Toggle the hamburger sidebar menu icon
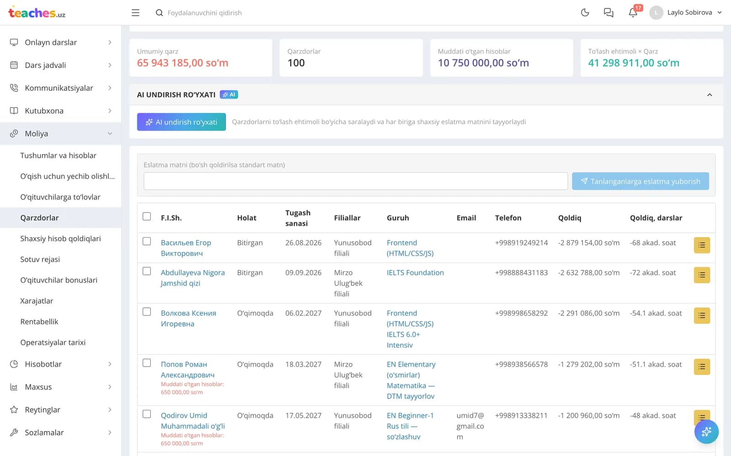Viewport: 731px width, 456px height. [x=135, y=13]
